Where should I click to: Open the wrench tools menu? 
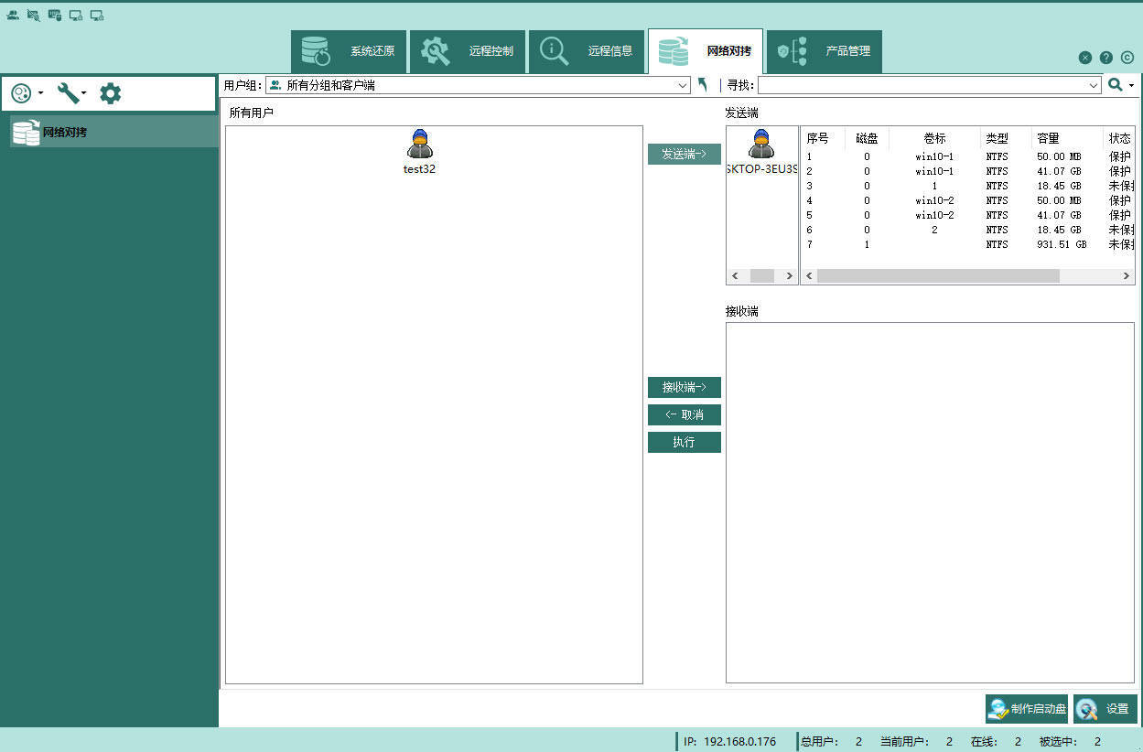71,92
